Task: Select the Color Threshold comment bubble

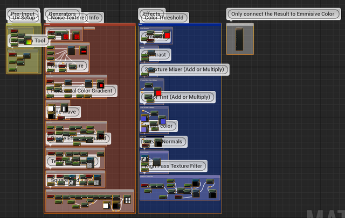Action: pyautogui.click(x=164, y=18)
